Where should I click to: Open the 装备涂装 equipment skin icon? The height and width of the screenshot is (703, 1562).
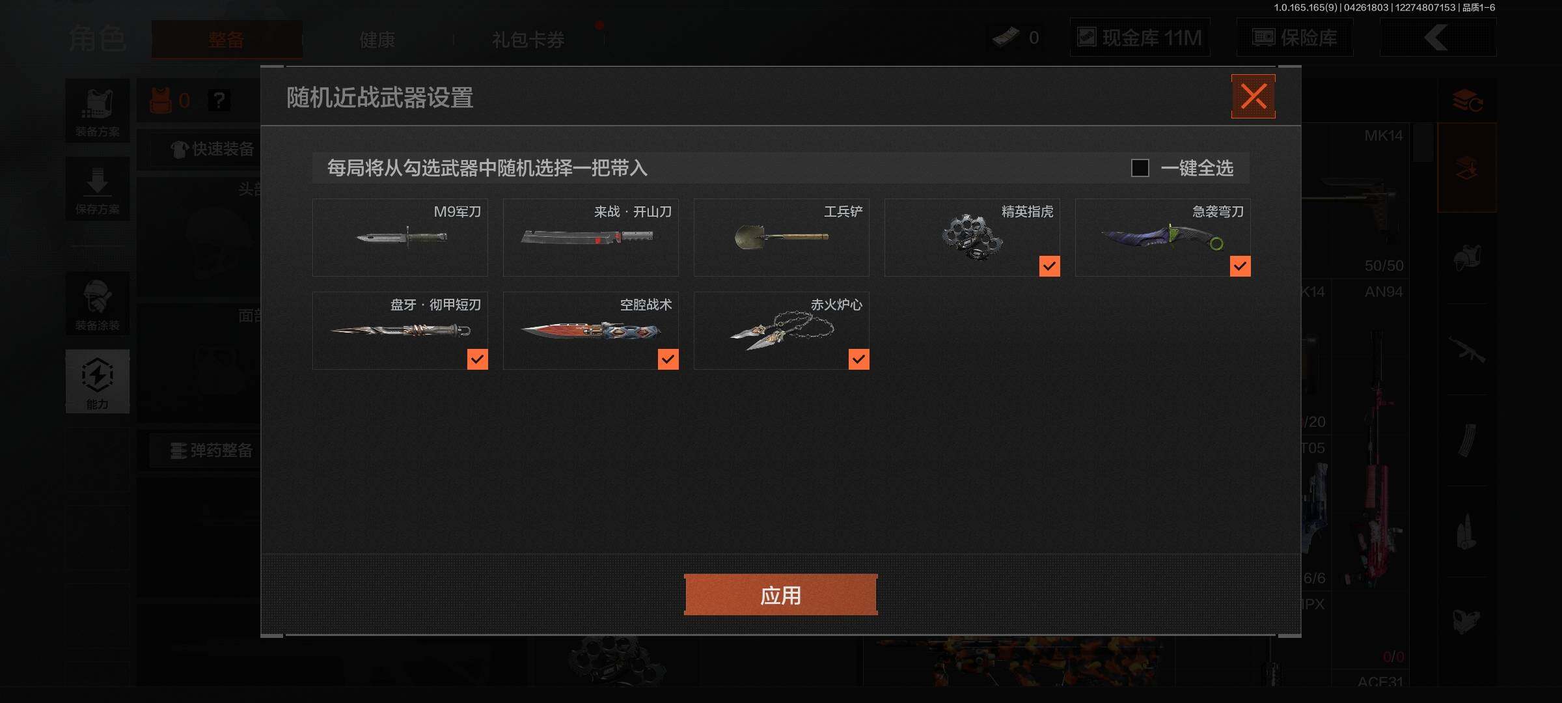[98, 305]
